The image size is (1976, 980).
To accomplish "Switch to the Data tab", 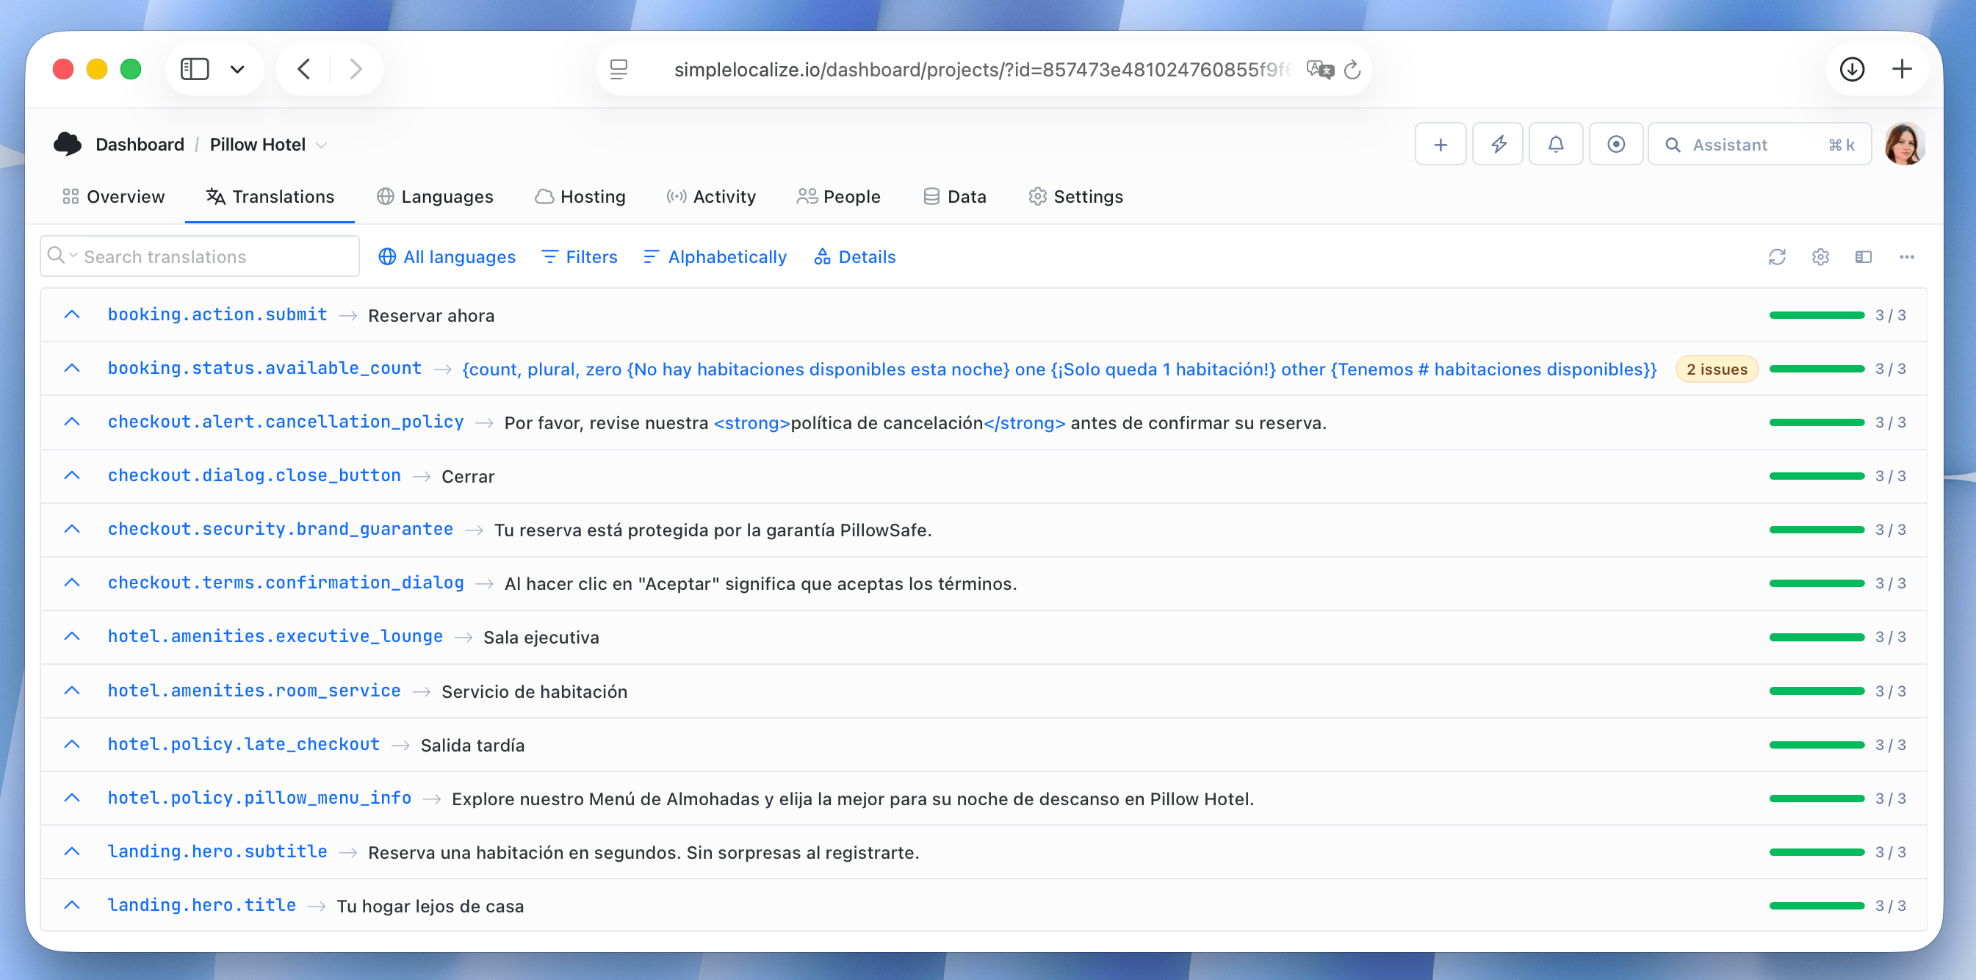I will [x=954, y=197].
